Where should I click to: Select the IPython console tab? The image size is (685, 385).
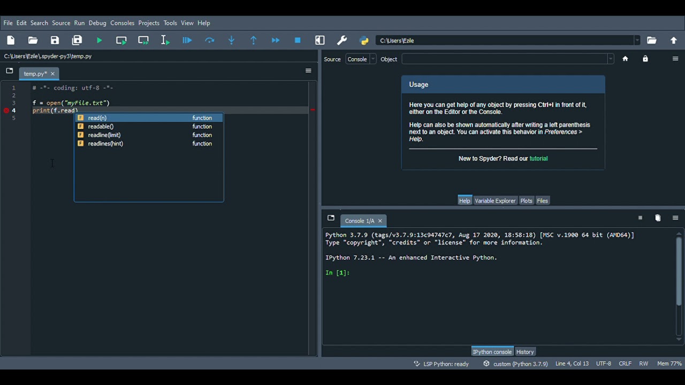tap(492, 352)
